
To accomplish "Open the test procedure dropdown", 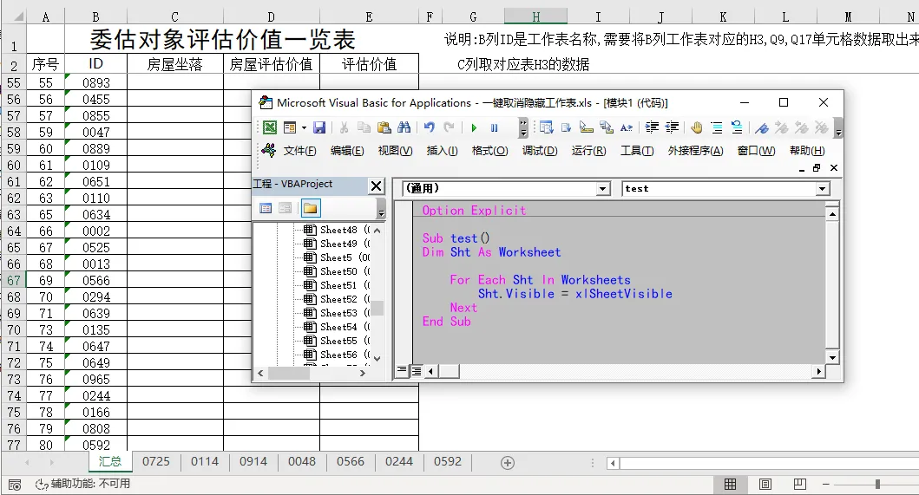I will 823,189.
